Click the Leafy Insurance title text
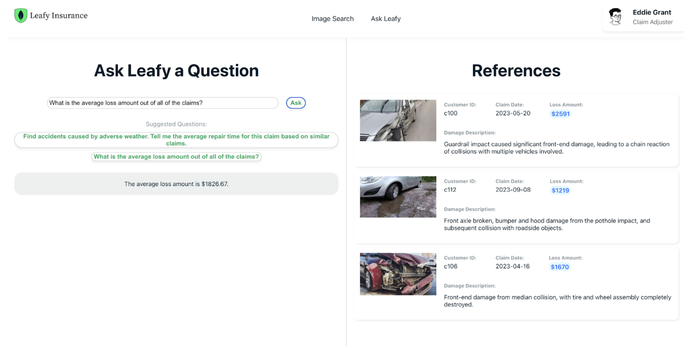The height and width of the screenshot is (348, 688). tap(59, 15)
